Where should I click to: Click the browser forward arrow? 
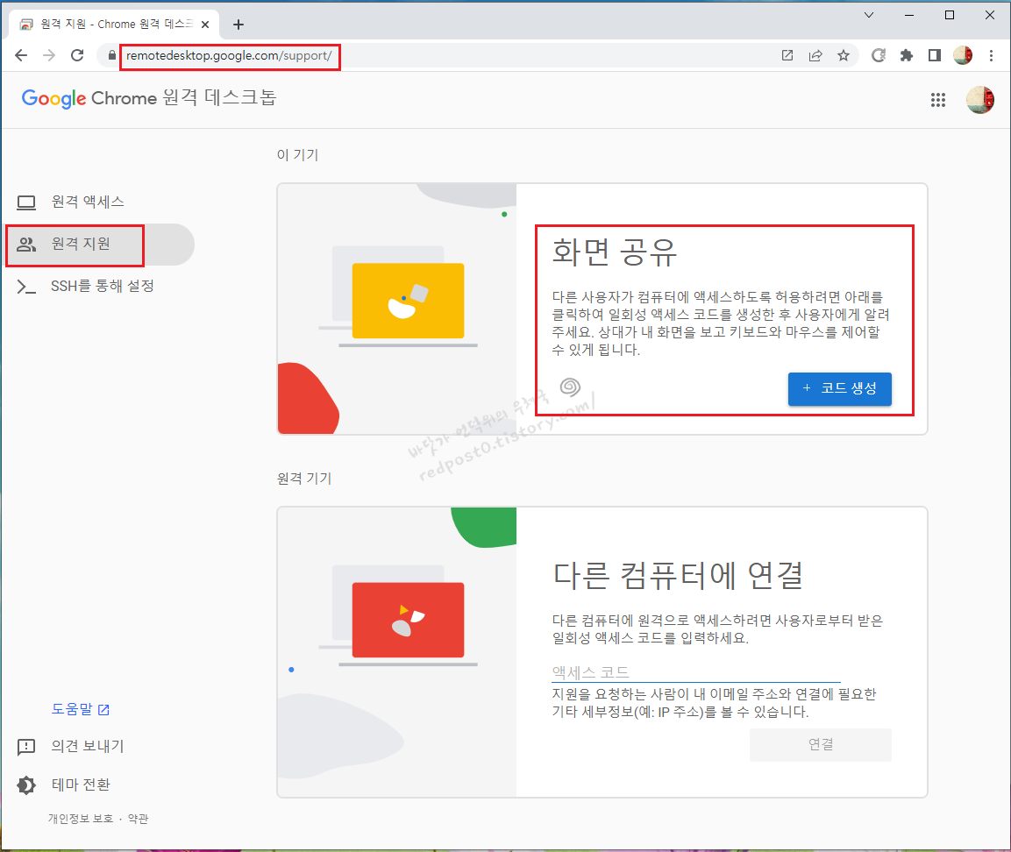tap(49, 55)
